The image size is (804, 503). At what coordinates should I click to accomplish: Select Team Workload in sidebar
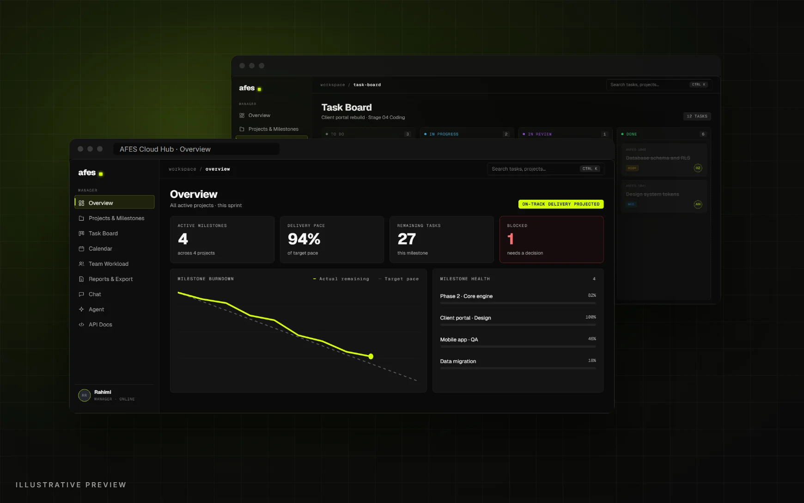[114, 264]
